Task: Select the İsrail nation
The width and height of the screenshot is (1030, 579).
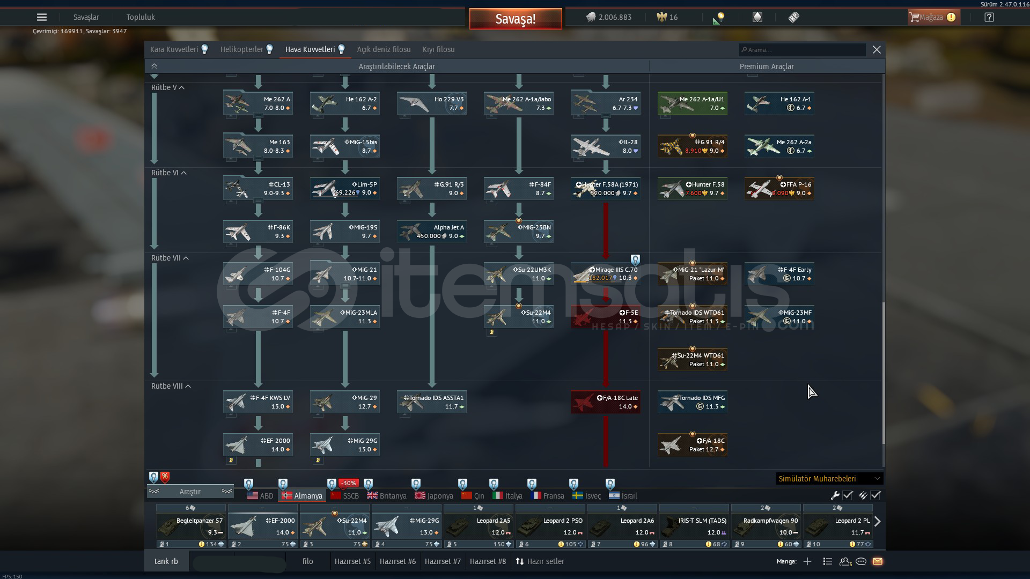Action: [623, 496]
